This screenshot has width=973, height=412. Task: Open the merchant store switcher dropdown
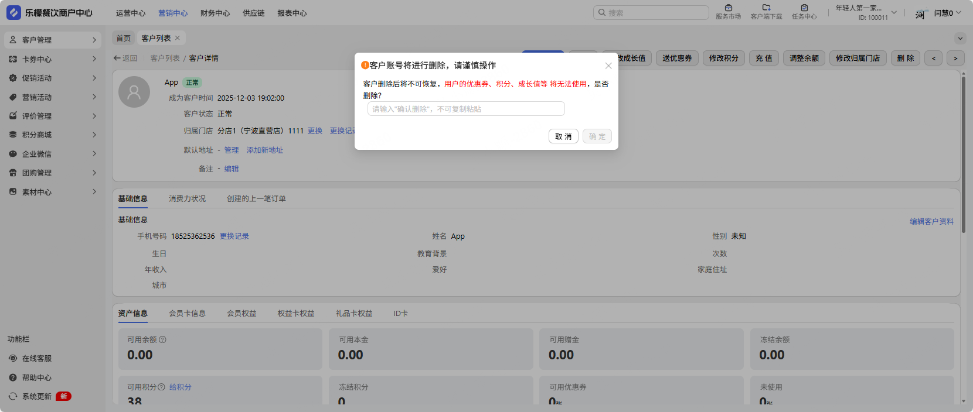894,12
